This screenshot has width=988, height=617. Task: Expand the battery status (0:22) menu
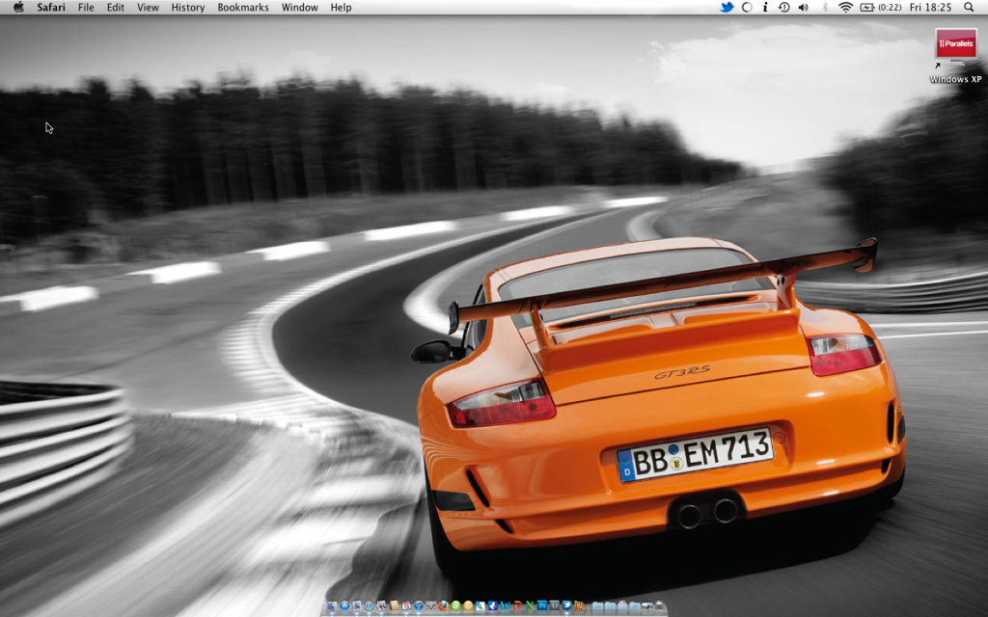pyautogui.click(x=881, y=7)
